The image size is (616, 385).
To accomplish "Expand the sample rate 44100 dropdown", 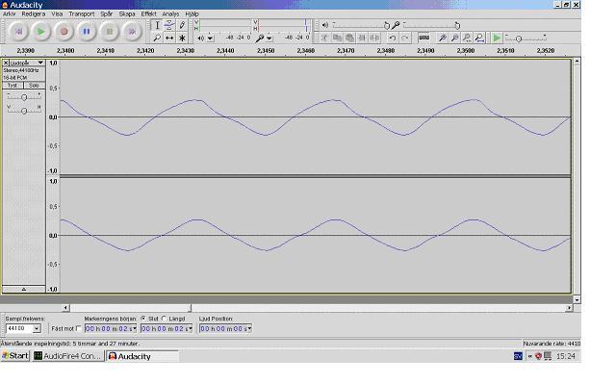I will coord(37,329).
